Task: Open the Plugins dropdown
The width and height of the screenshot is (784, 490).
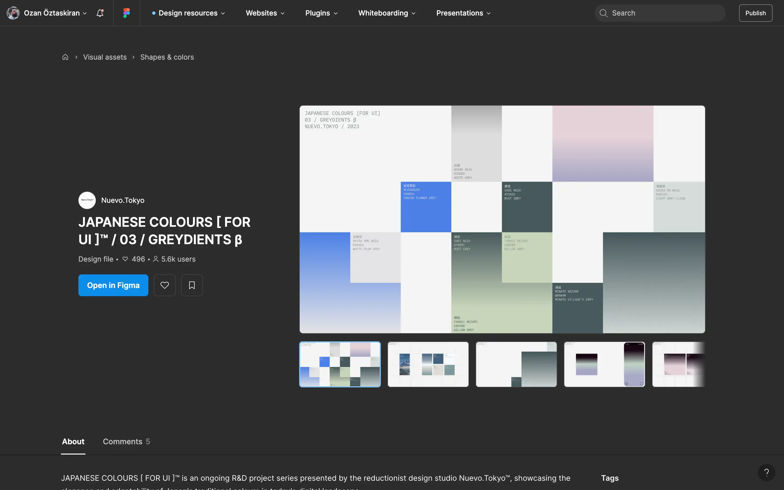Action: click(x=321, y=13)
